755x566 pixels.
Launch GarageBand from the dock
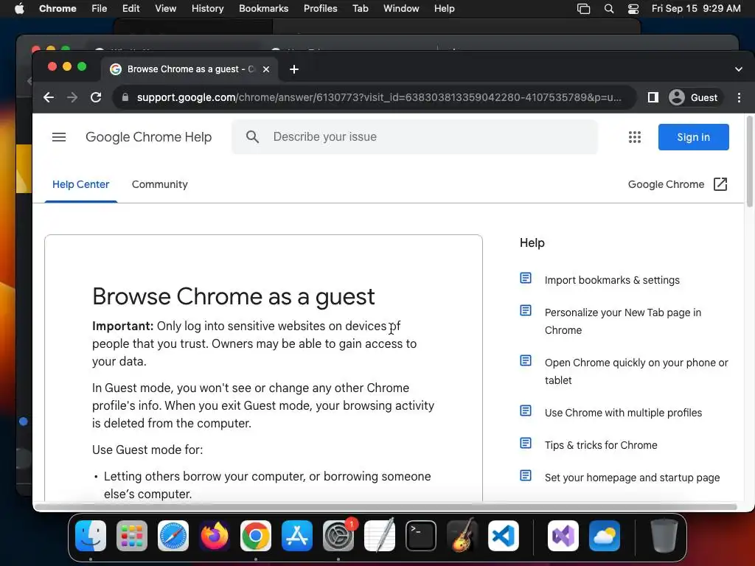pyautogui.click(x=462, y=536)
